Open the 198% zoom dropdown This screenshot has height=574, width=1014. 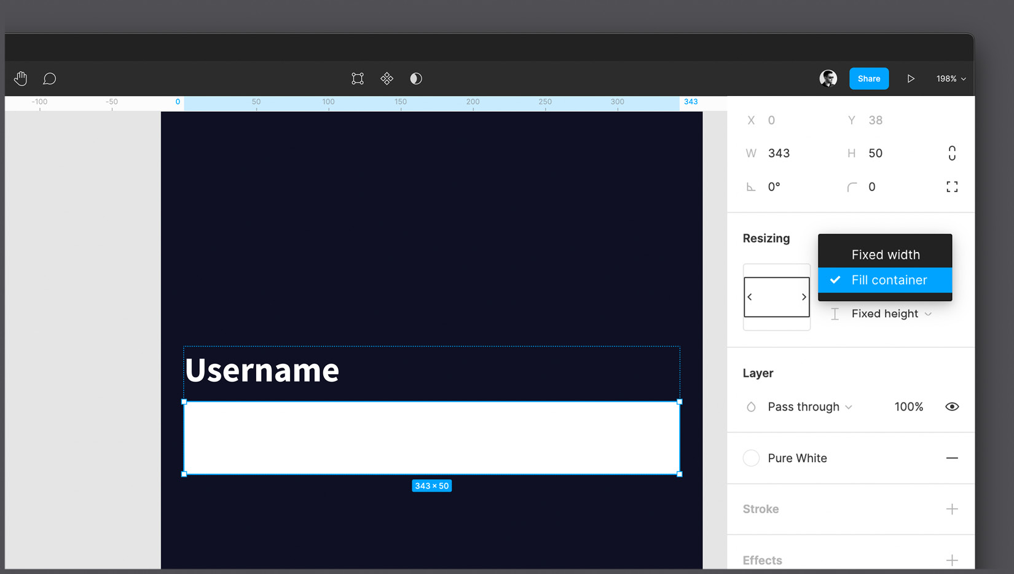pyautogui.click(x=951, y=79)
